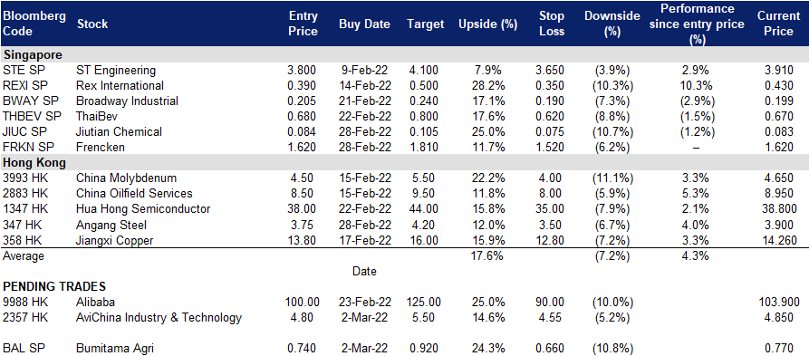Click Frencken current price 1.620

click(x=779, y=148)
